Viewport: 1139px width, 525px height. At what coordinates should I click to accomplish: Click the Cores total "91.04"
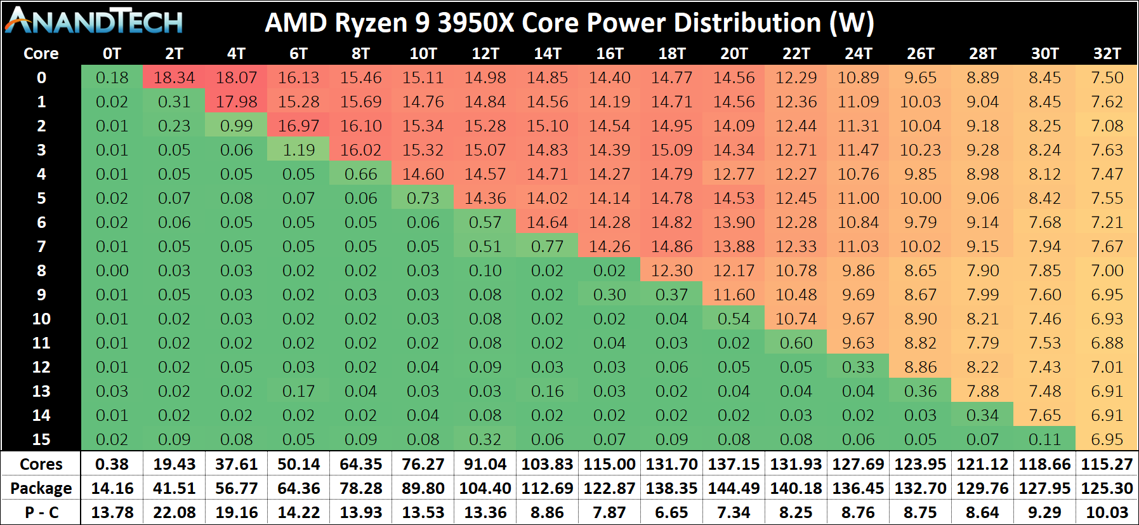(485, 464)
